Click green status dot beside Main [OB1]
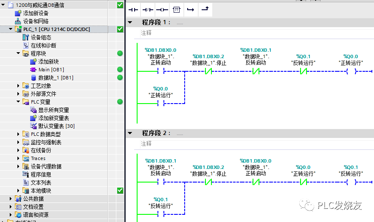The width and height of the screenshot is (374, 222). click(120, 70)
